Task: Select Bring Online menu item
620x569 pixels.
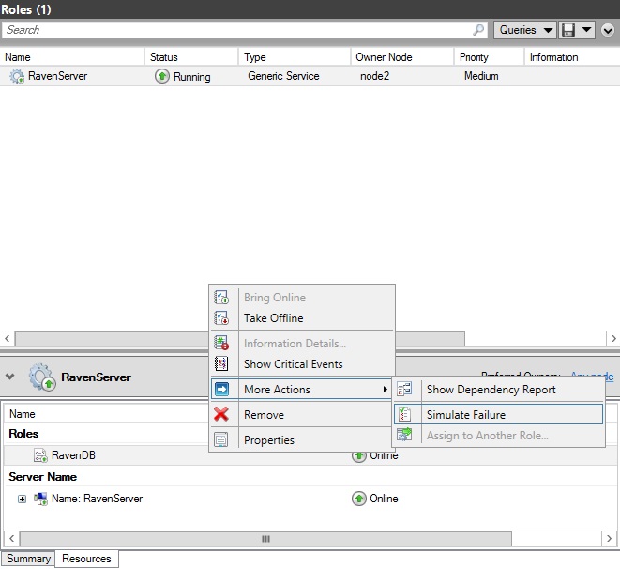Action: [x=302, y=297]
